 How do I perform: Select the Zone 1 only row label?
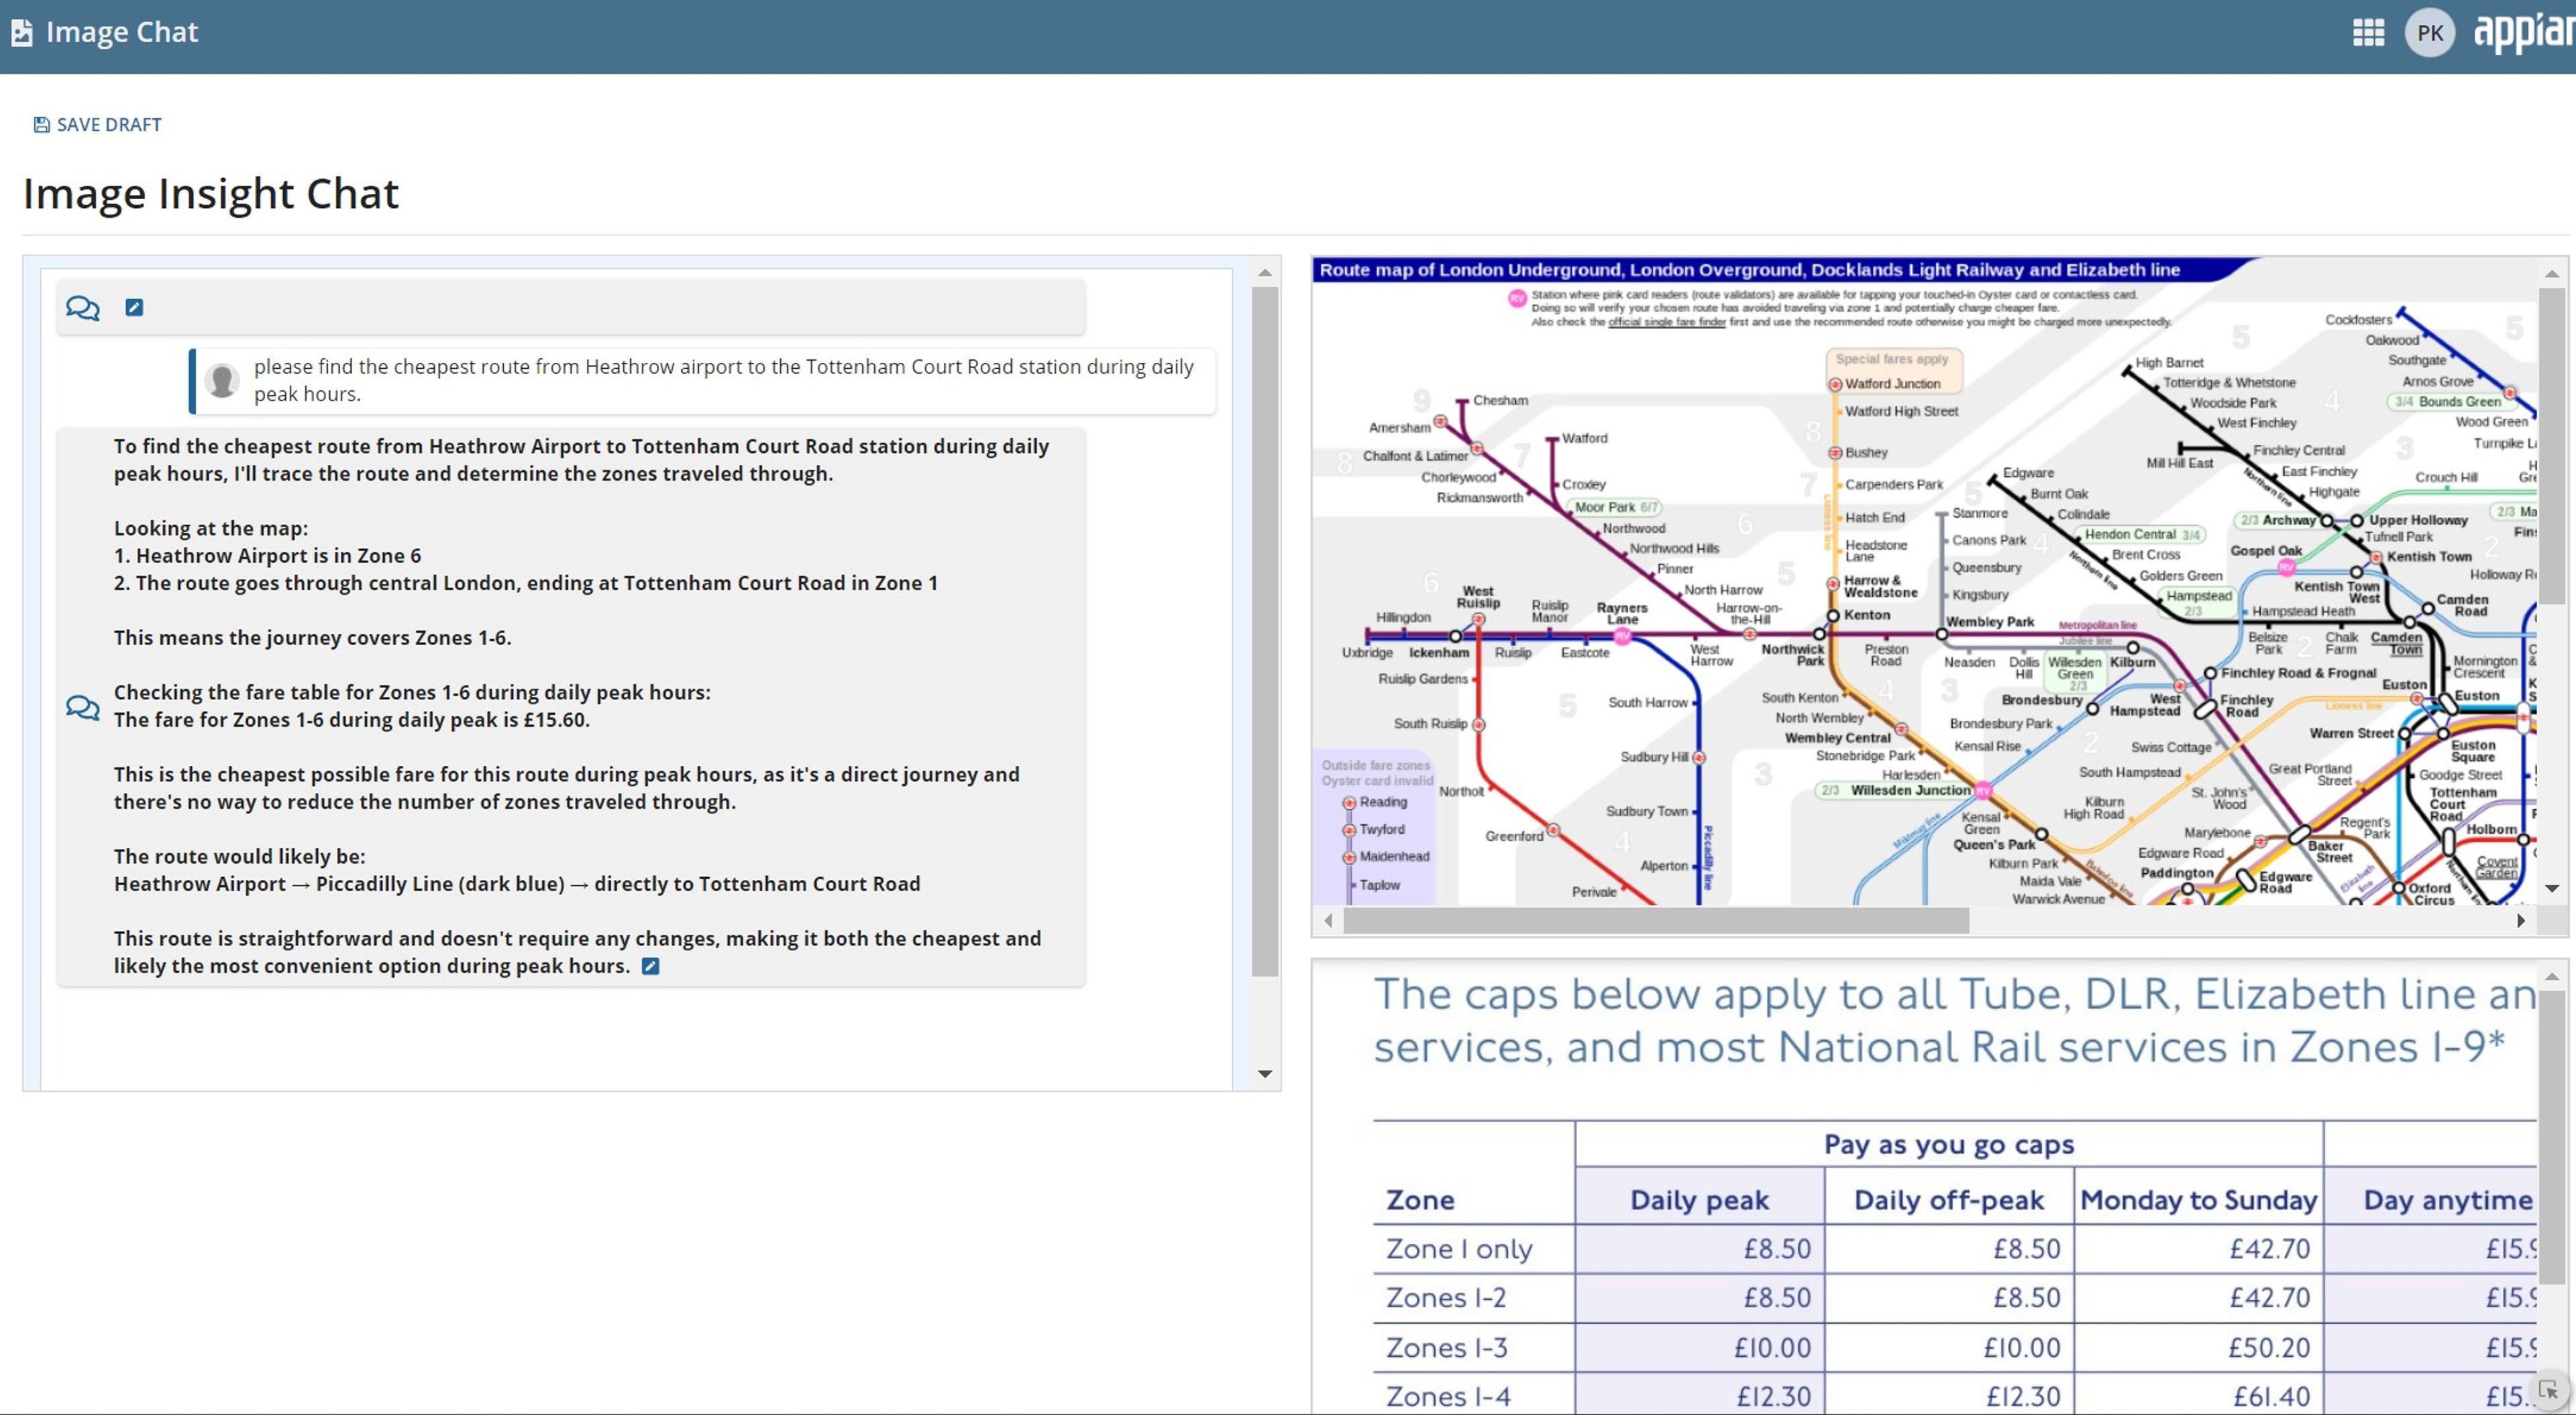click(1459, 1249)
